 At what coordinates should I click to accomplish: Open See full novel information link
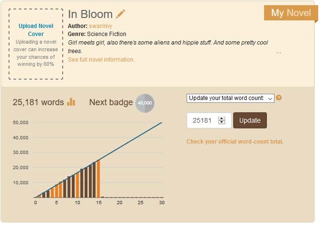pyautogui.click(x=101, y=60)
